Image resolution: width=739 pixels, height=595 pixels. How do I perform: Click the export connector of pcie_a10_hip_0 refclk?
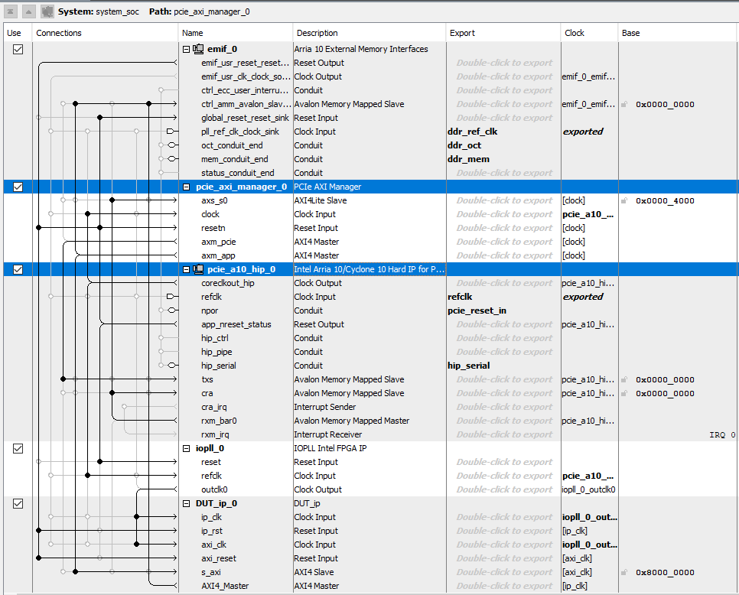point(171,297)
